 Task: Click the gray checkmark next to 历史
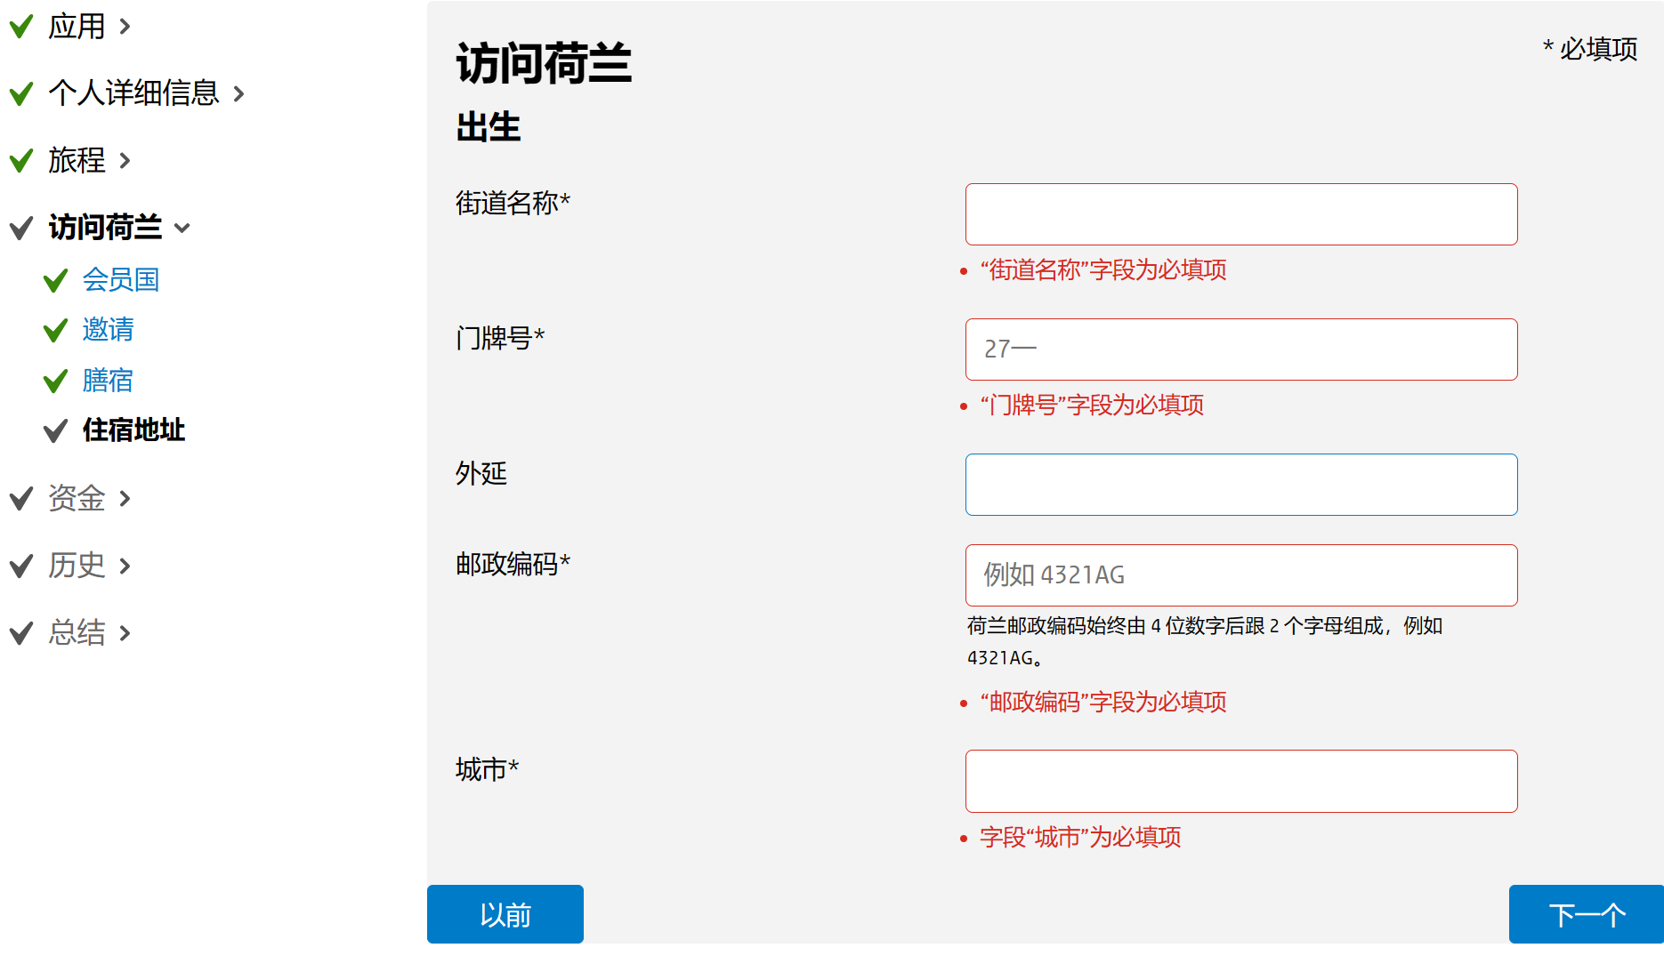21,566
